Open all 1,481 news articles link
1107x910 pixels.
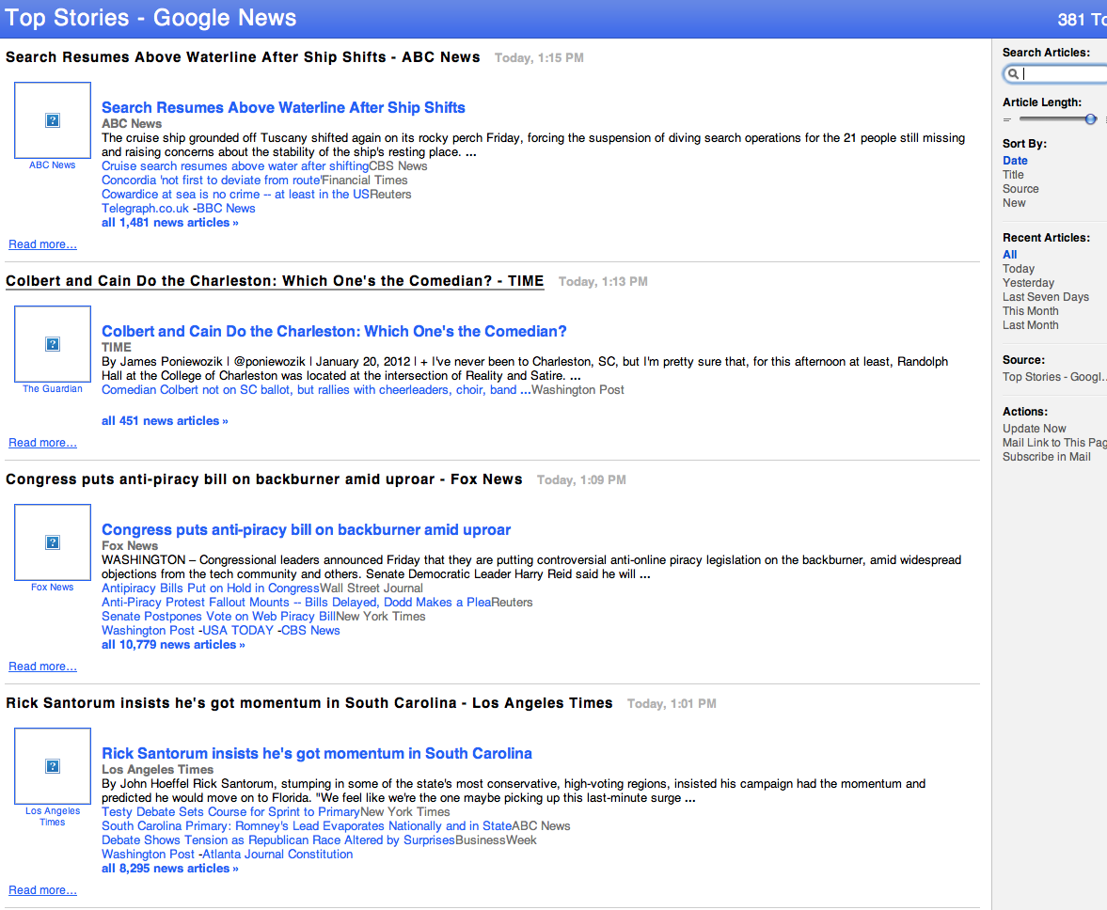[x=170, y=223]
